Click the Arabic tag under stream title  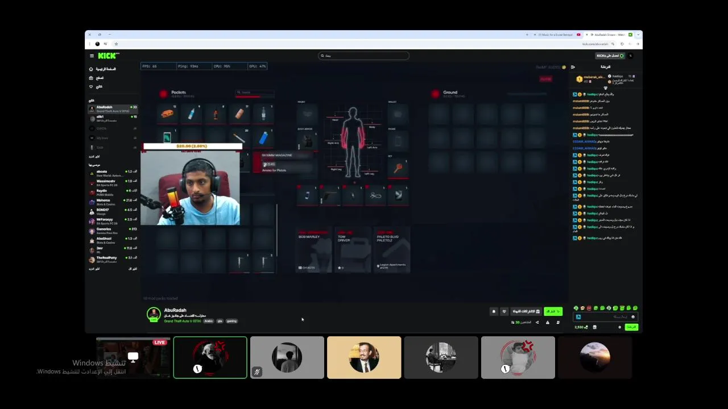209,321
